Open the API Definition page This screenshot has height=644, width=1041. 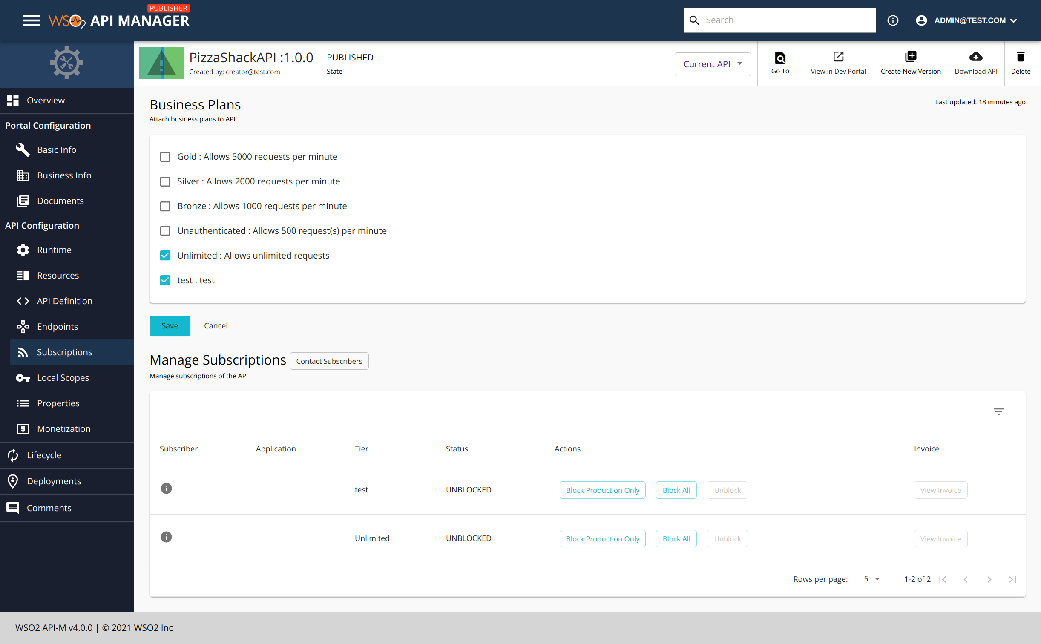click(65, 301)
